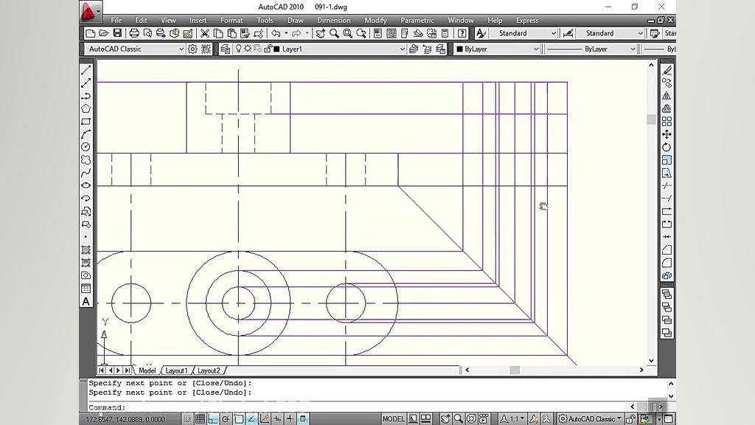This screenshot has width=755, height=425.
Task: Activate the Erase modify tool
Action: 667,71
